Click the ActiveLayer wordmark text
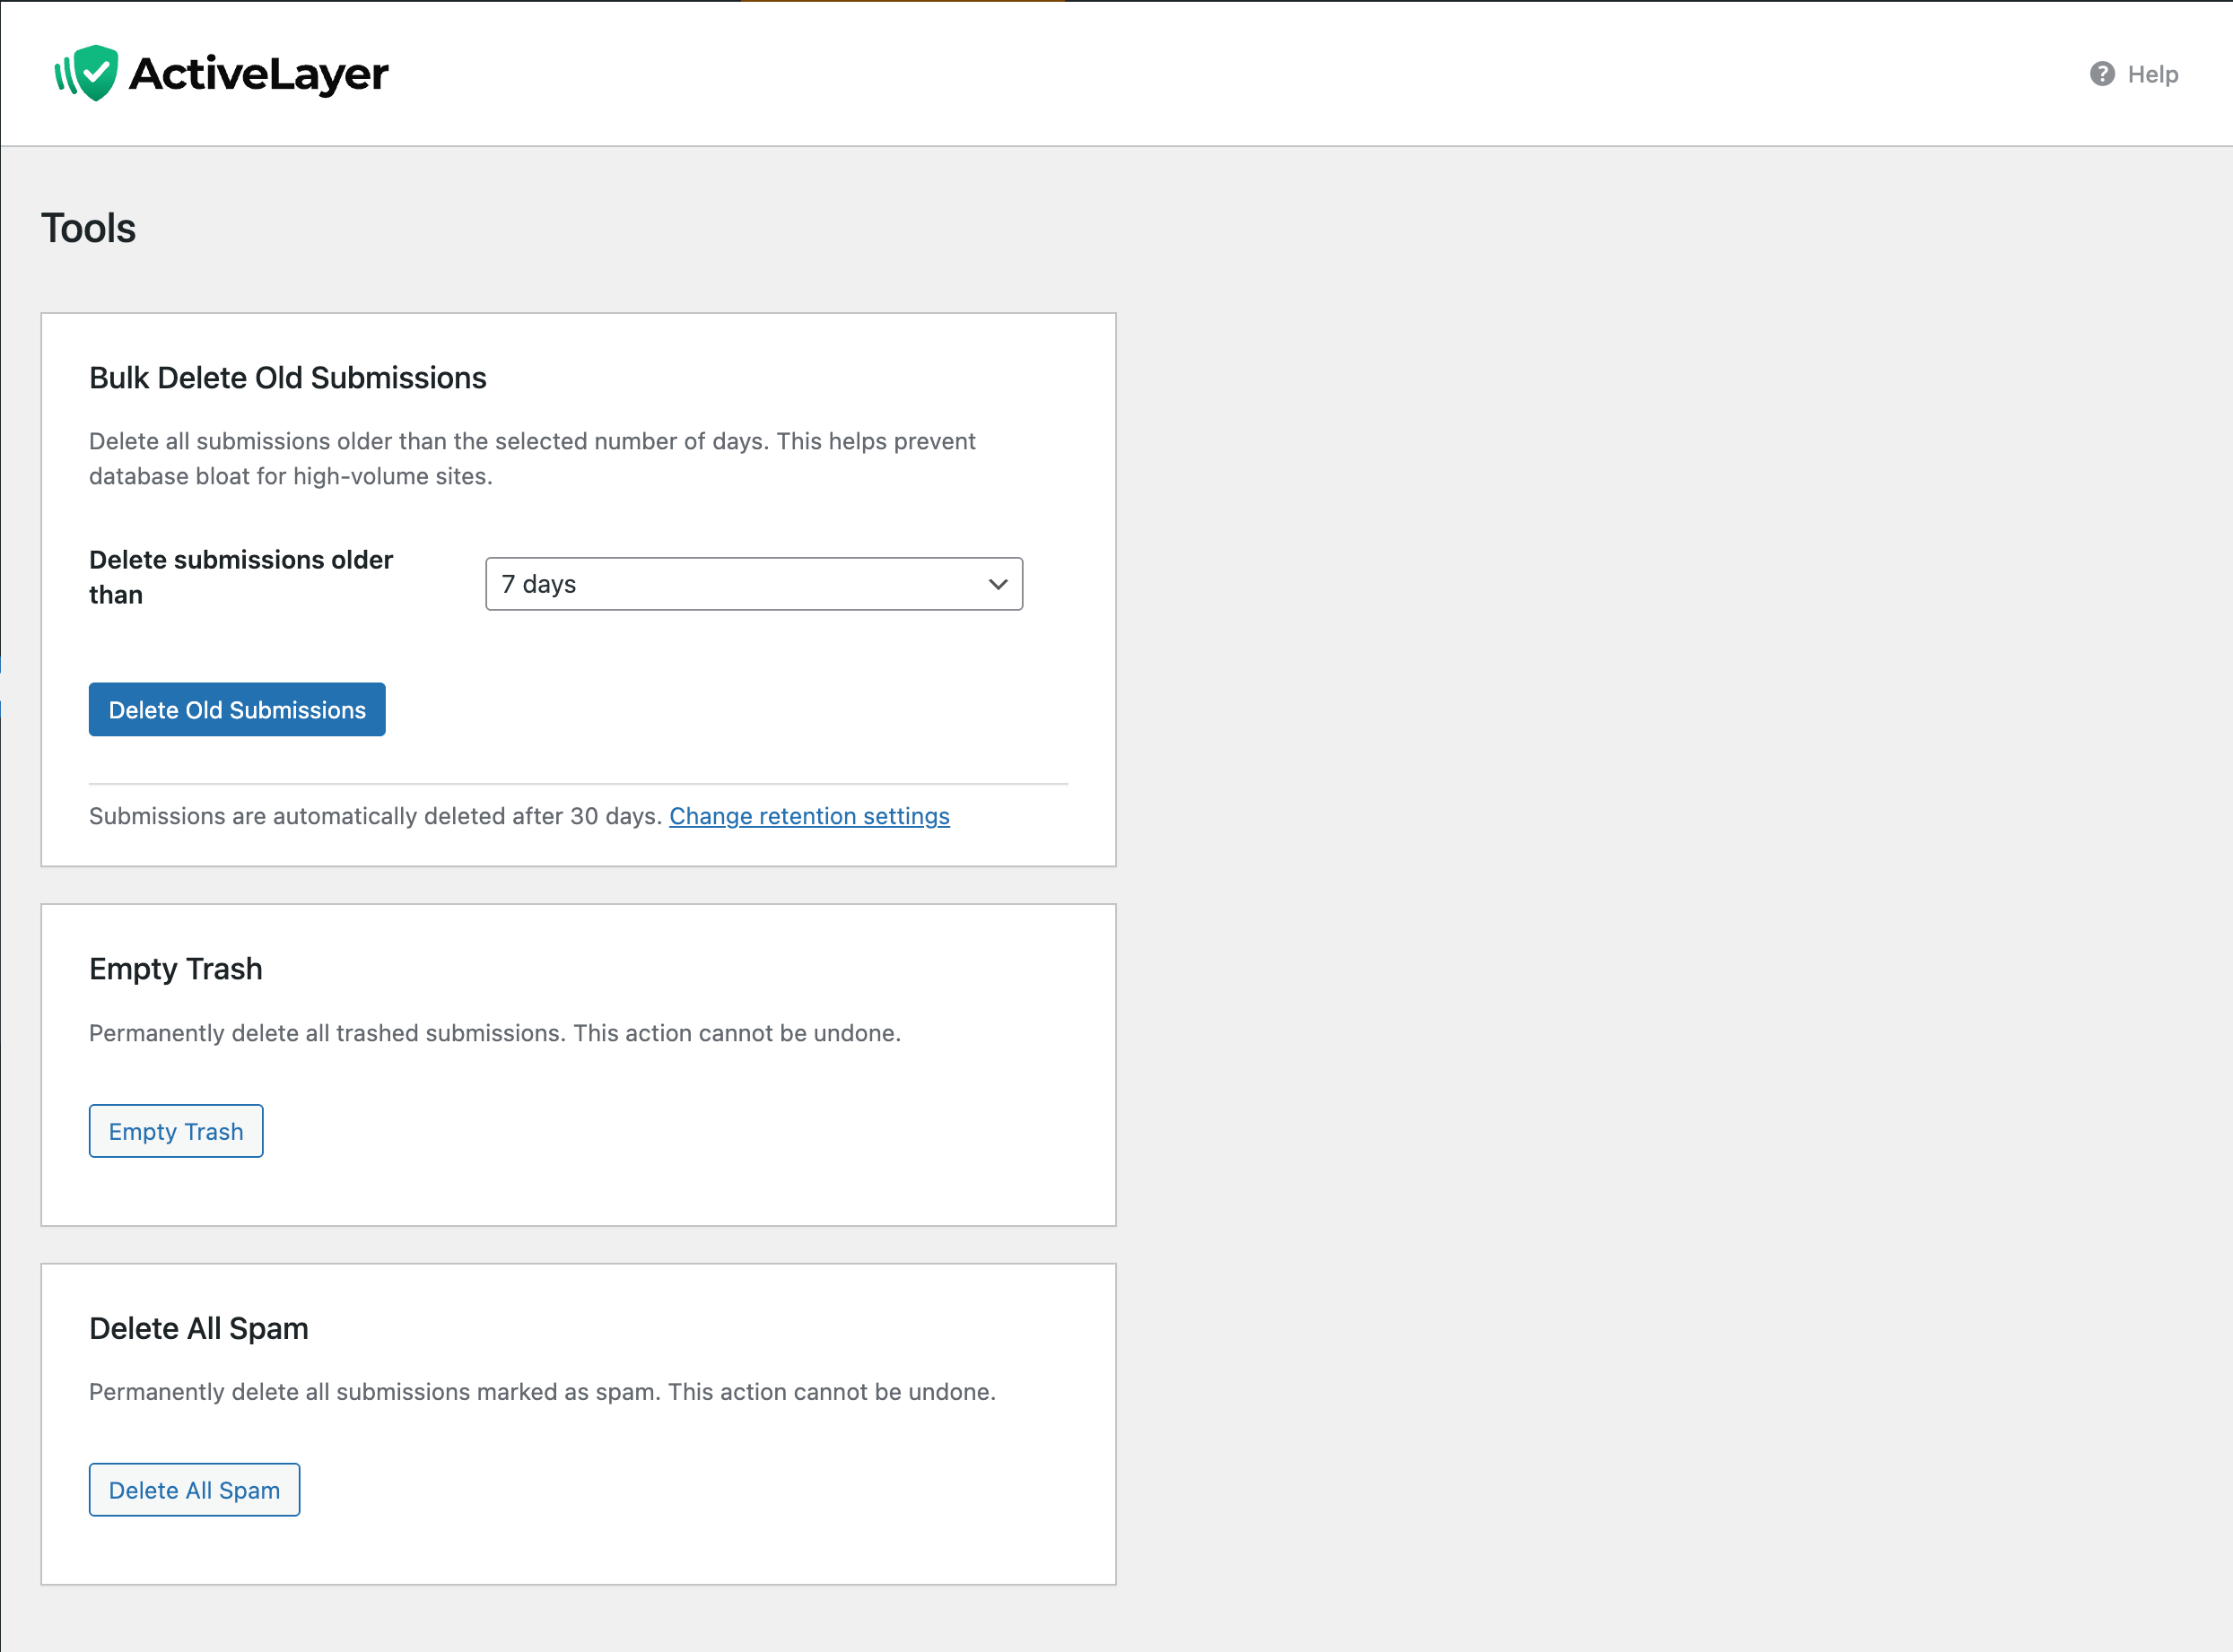This screenshot has width=2233, height=1652. [x=258, y=74]
